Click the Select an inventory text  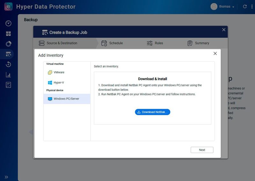(106, 66)
